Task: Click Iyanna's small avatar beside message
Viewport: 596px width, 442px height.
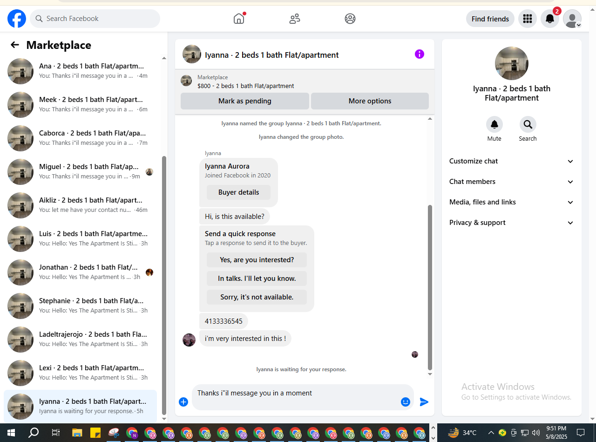Action: click(x=189, y=340)
